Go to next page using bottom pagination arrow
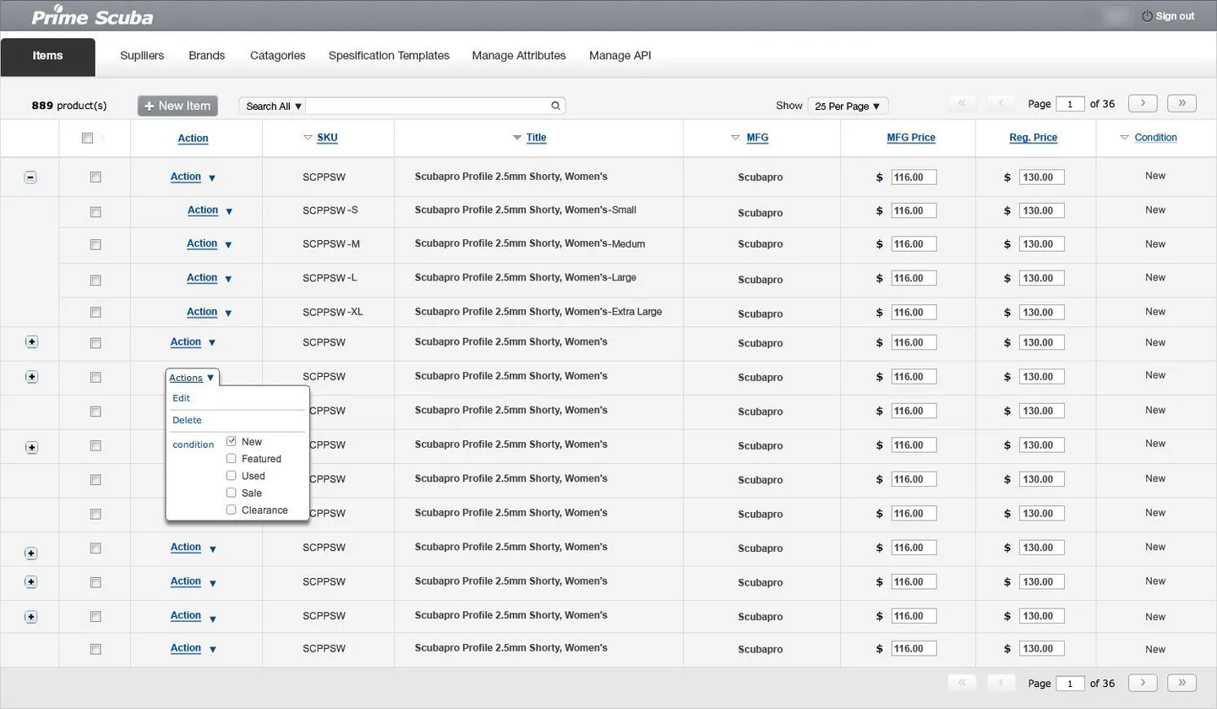Image resolution: width=1217 pixels, height=709 pixels. [1143, 682]
